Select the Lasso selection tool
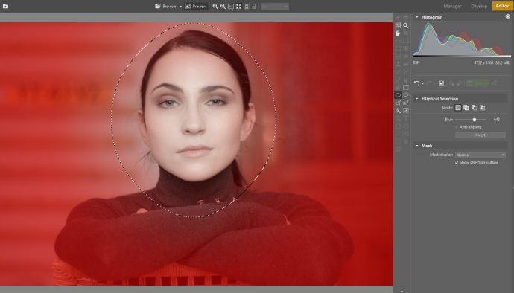The height and width of the screenshot is (293, 514). click(x=406, y=95)
